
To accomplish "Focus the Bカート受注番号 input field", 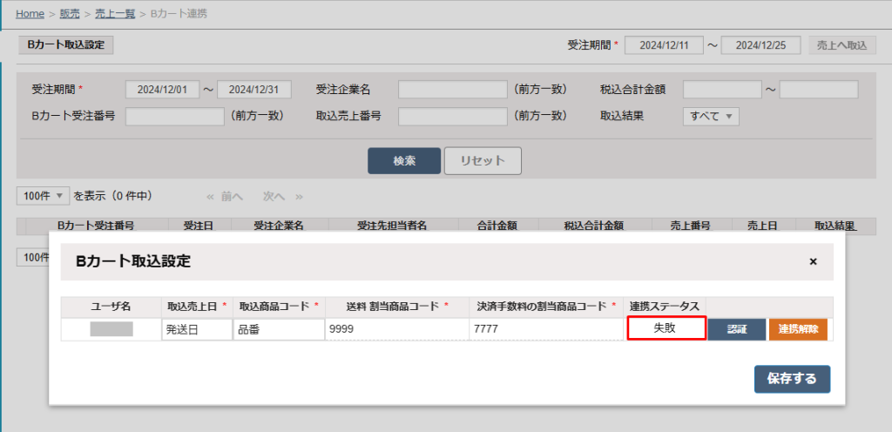I will tap(174, 116).
